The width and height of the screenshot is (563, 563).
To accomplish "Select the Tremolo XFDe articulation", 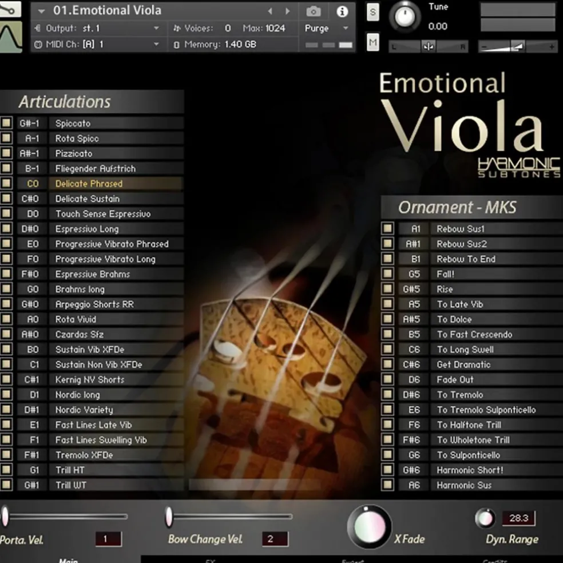I will click(116, 455).
